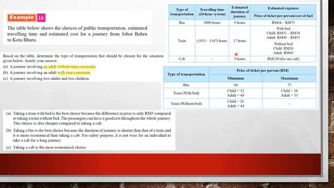Click the pink number "16" badge
Screen dimensions: 334x188
pos(41,18)
